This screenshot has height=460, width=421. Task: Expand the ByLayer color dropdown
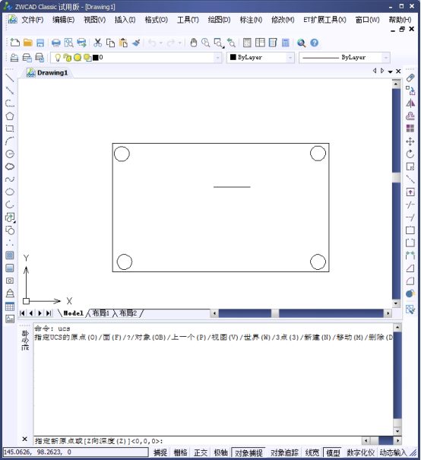click(x=290, y=58)
